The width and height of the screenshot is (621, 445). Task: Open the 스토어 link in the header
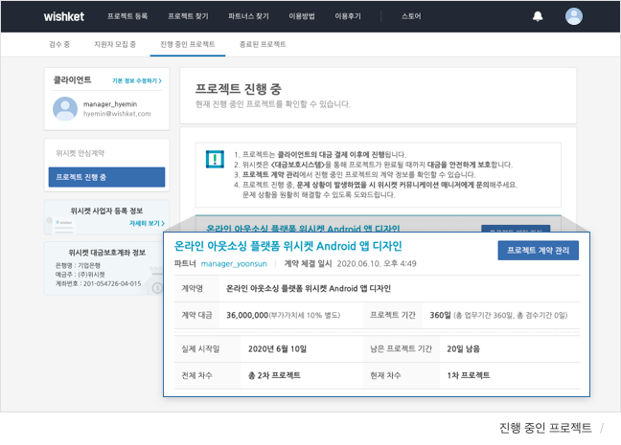coord(411,16)
